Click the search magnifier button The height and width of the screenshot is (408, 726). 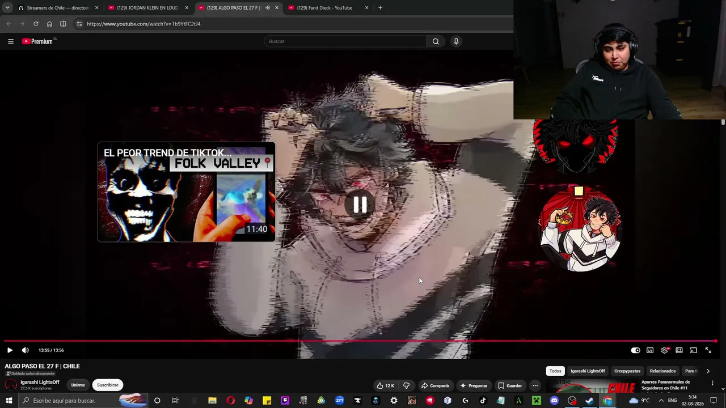436,41
